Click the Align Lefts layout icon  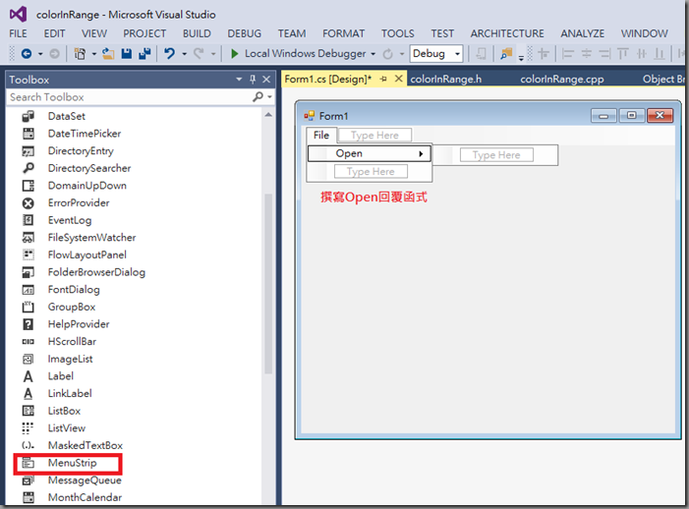tap(568, 54)
